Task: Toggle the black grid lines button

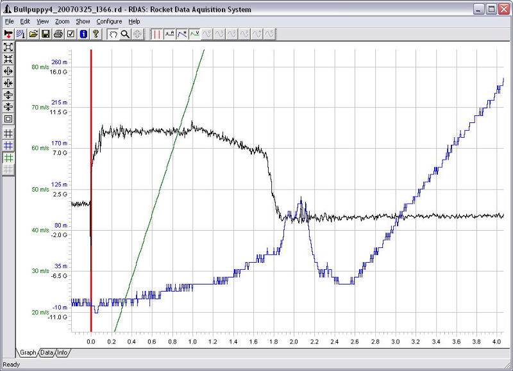Action: point(8,133)
